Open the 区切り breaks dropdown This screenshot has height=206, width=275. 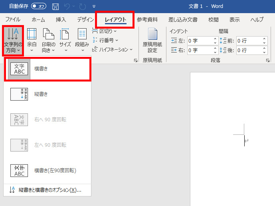[x=104, y=31]
